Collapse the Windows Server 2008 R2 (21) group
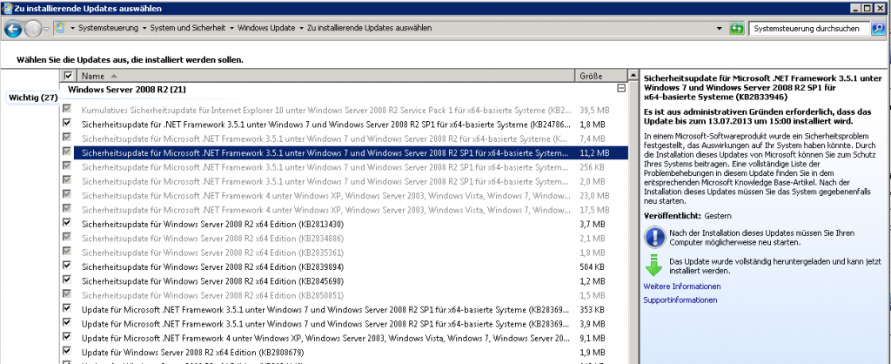891x364 pixels. tap(621, 89)
